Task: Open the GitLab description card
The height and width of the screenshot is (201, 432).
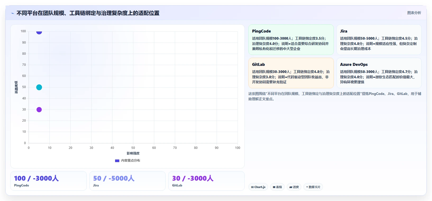Action: pyautogui.click(x=291, y=73)
